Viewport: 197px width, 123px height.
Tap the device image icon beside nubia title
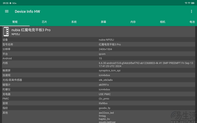pyautogui.click(x=6, y=31)
